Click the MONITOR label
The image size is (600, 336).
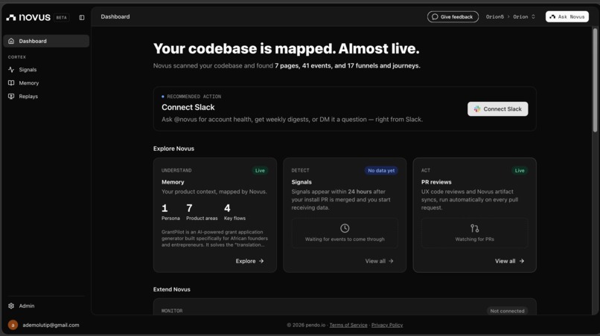coord(172,311)
